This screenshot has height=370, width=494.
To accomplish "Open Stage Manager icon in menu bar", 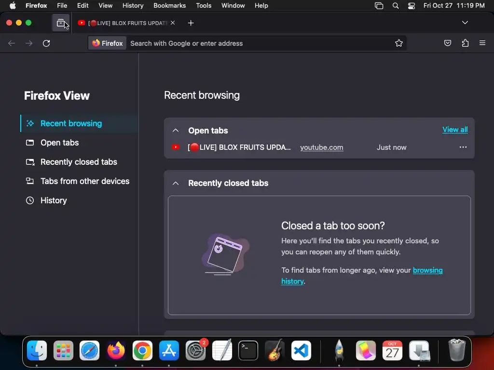I will pos(379,6).
